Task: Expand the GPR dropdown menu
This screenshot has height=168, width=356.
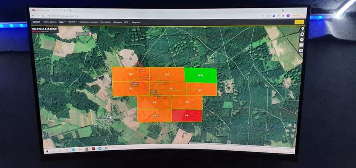Action: click(x=127, y=22)
